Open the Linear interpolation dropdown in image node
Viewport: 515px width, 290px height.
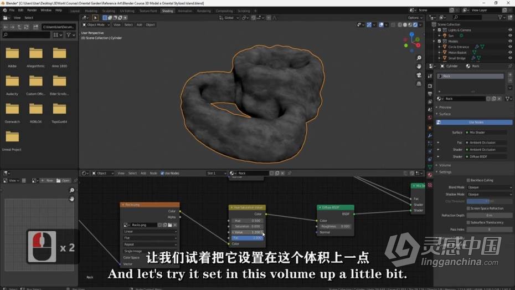150,231
